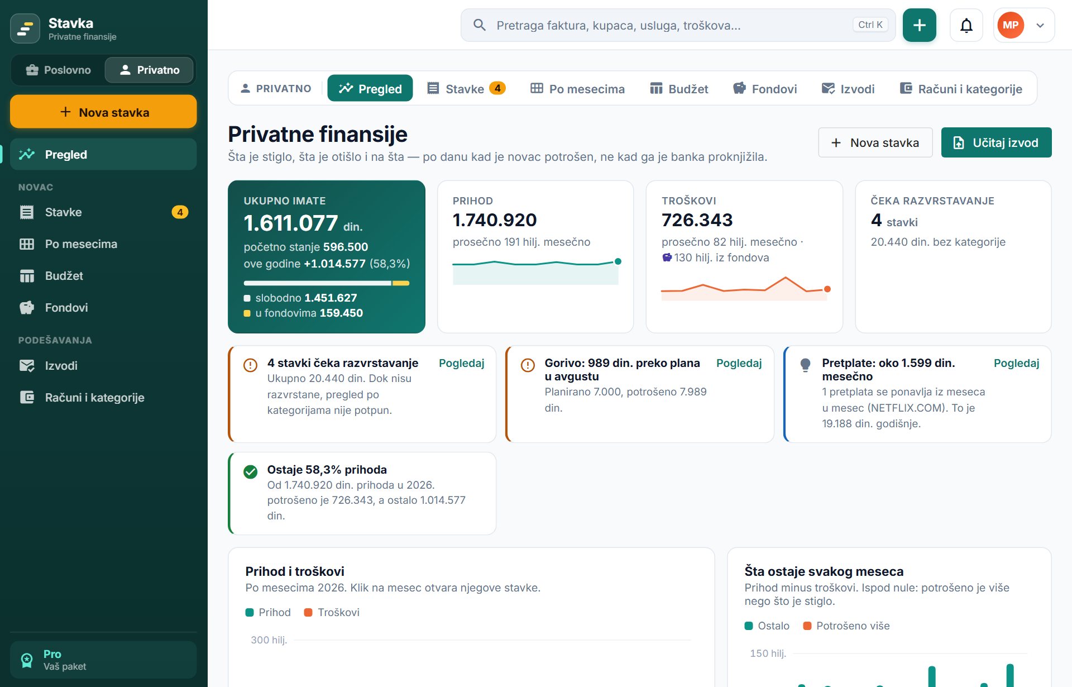1072x687 pixels.
Task: Click the Po mesecima grid icon in sidebar
Action: [x=27, y=244]
